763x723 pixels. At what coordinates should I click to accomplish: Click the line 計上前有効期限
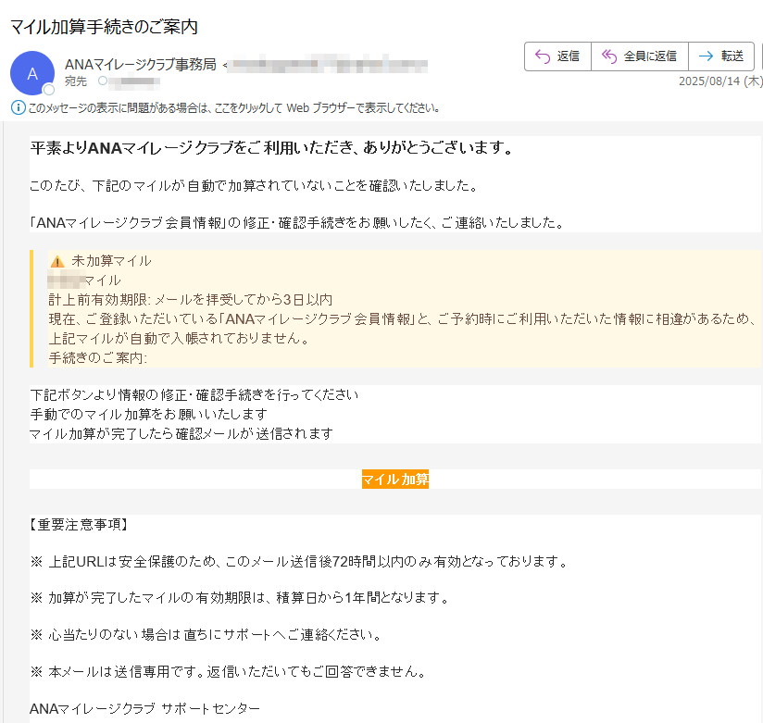point(190,300)
